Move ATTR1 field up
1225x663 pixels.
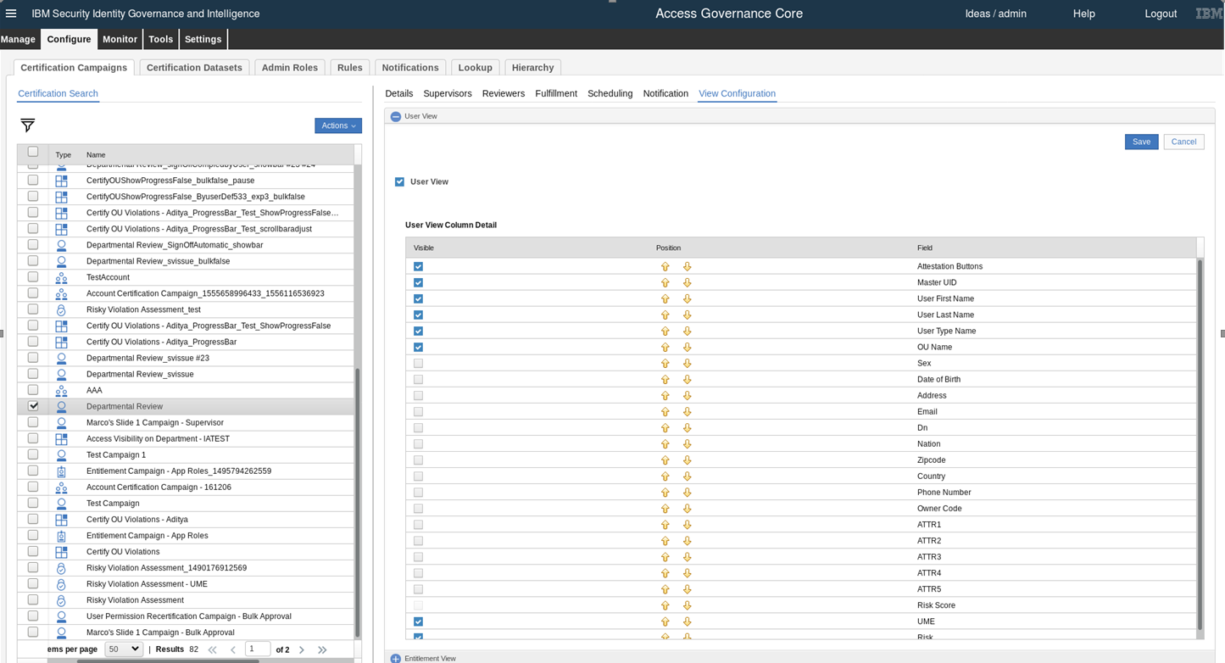[x=665, y=524]
